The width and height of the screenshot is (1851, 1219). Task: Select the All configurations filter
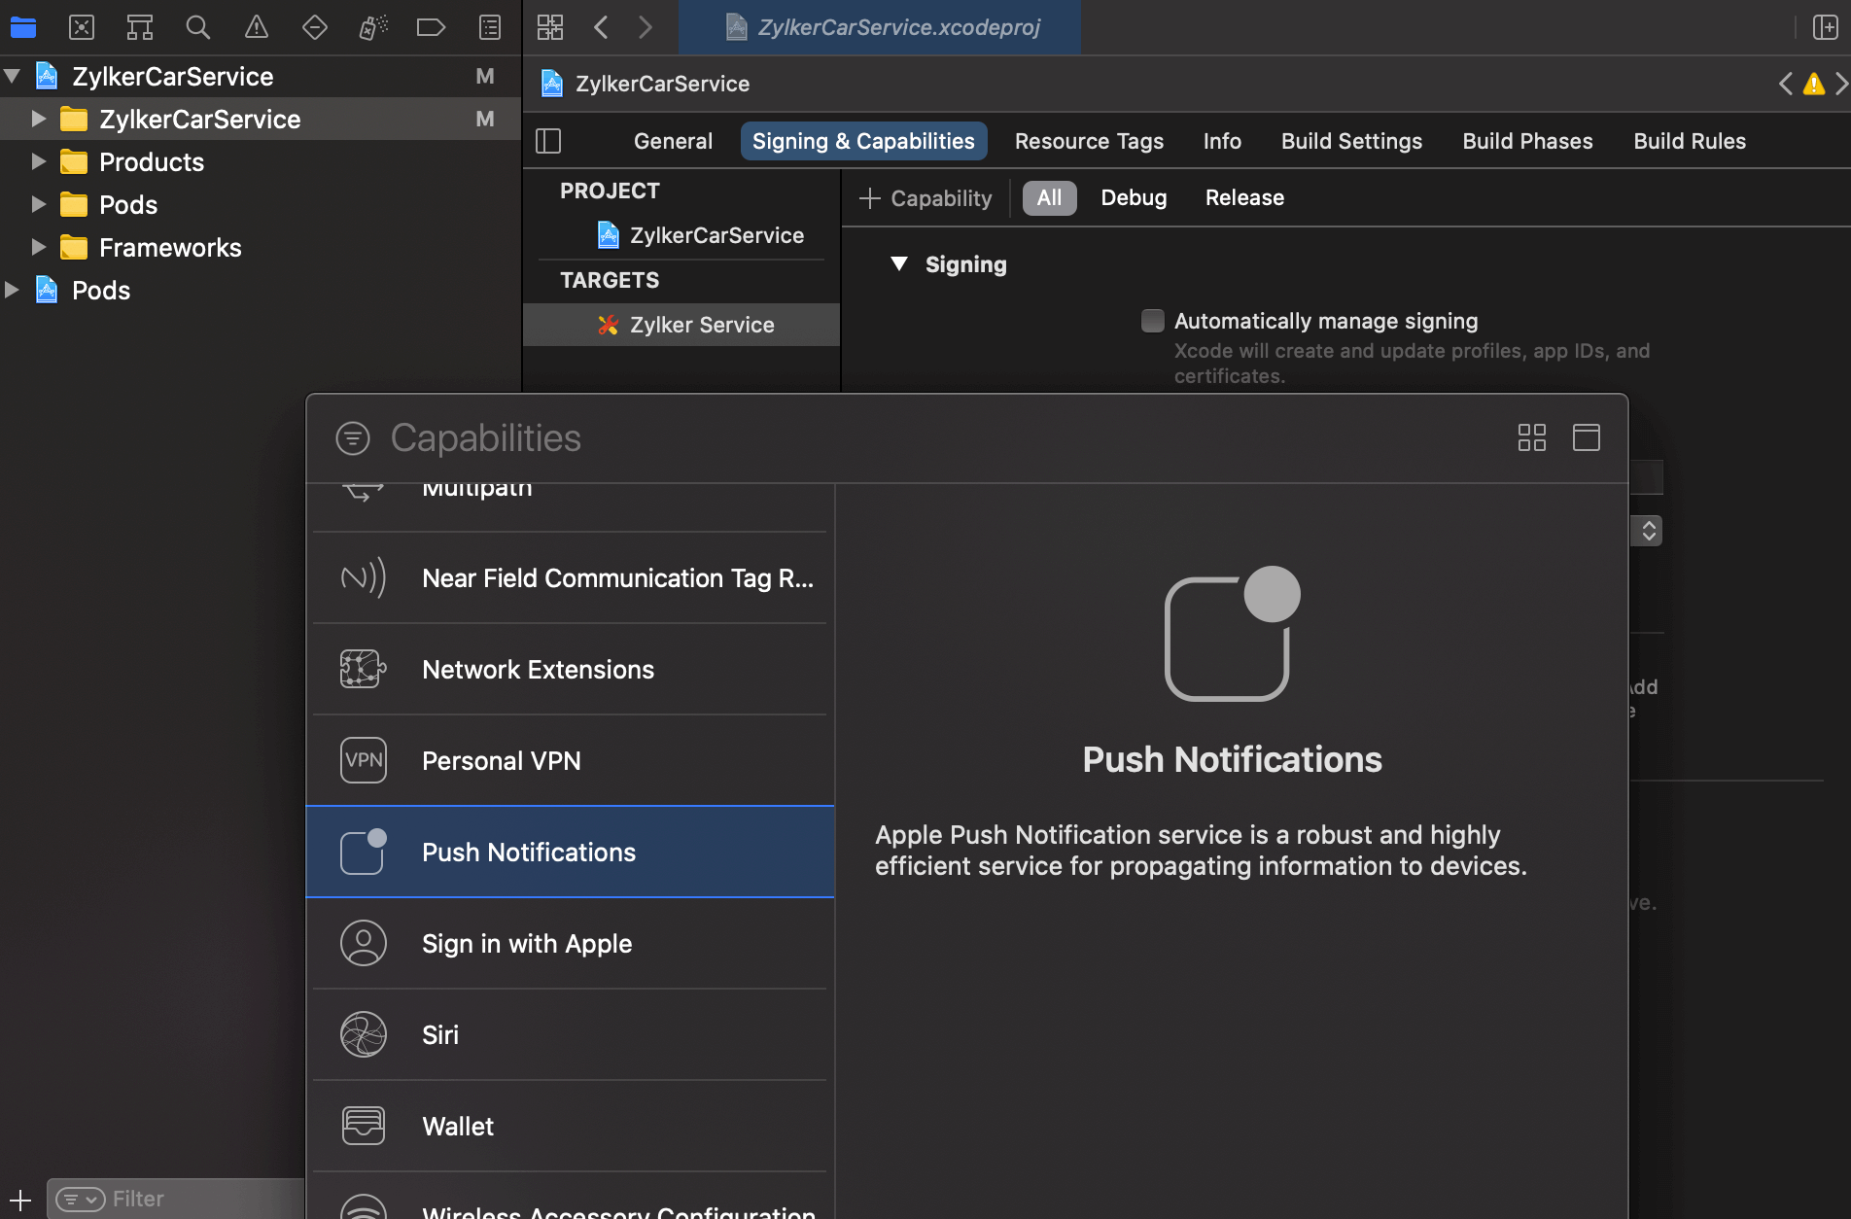click(x=1049, y=198)
